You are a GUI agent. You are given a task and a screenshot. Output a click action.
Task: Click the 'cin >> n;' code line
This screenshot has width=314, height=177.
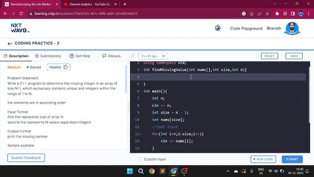161,106
